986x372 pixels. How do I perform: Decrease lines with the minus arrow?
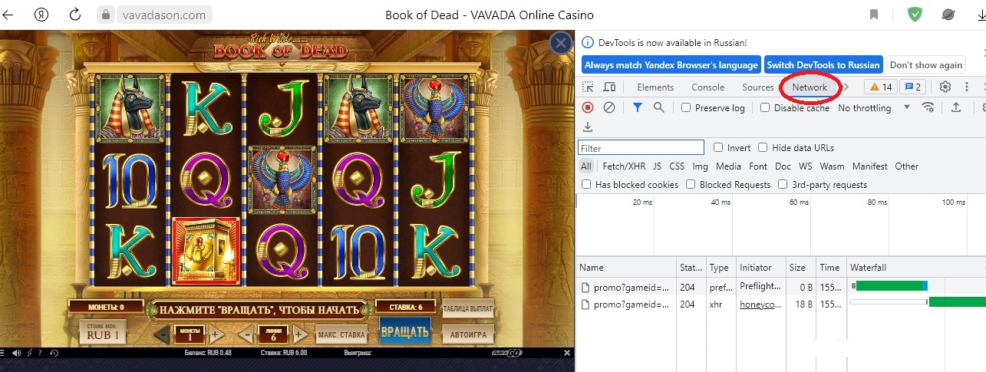click(x=246, y=334)
